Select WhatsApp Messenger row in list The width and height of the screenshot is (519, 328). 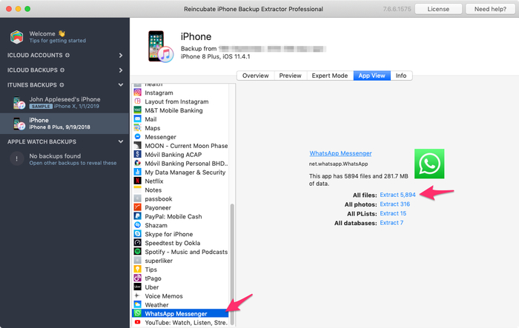point(181,313)
